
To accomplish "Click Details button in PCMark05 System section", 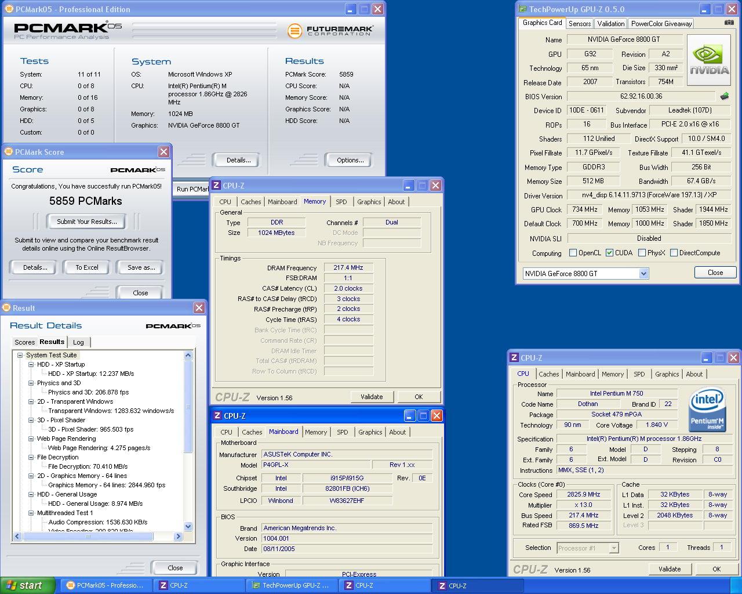I will tap(238, 160).
